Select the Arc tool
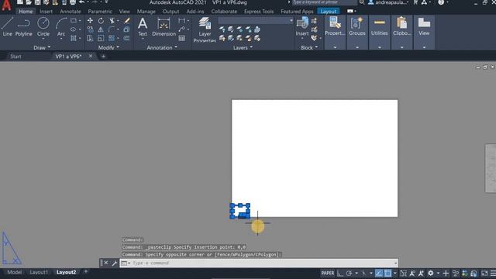 pos(61,27)
